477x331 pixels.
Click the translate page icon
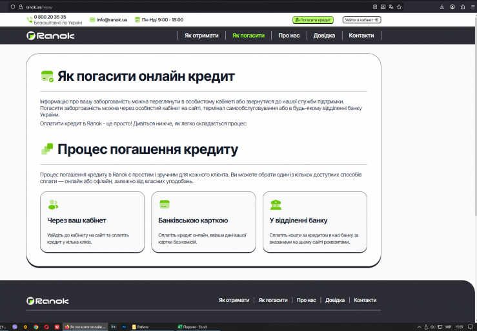tap(391, 6)
